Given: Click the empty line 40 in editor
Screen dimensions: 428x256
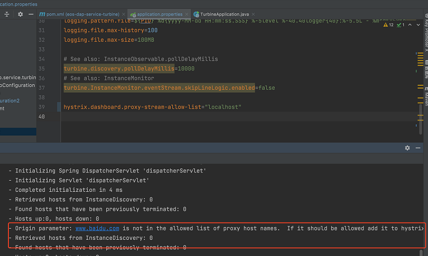Looking at the screenshot, I should point(224,117).
